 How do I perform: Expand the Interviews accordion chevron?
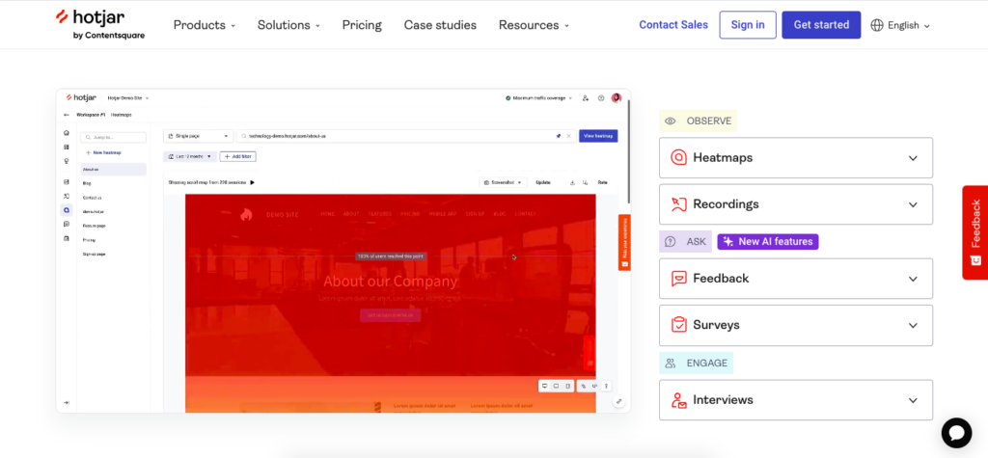913,400
